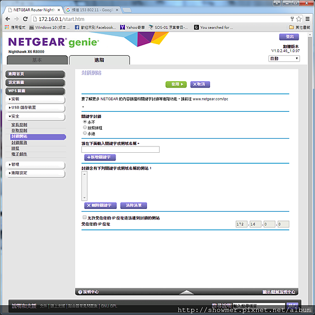Click the logout button top right

(x=289, y=37)
